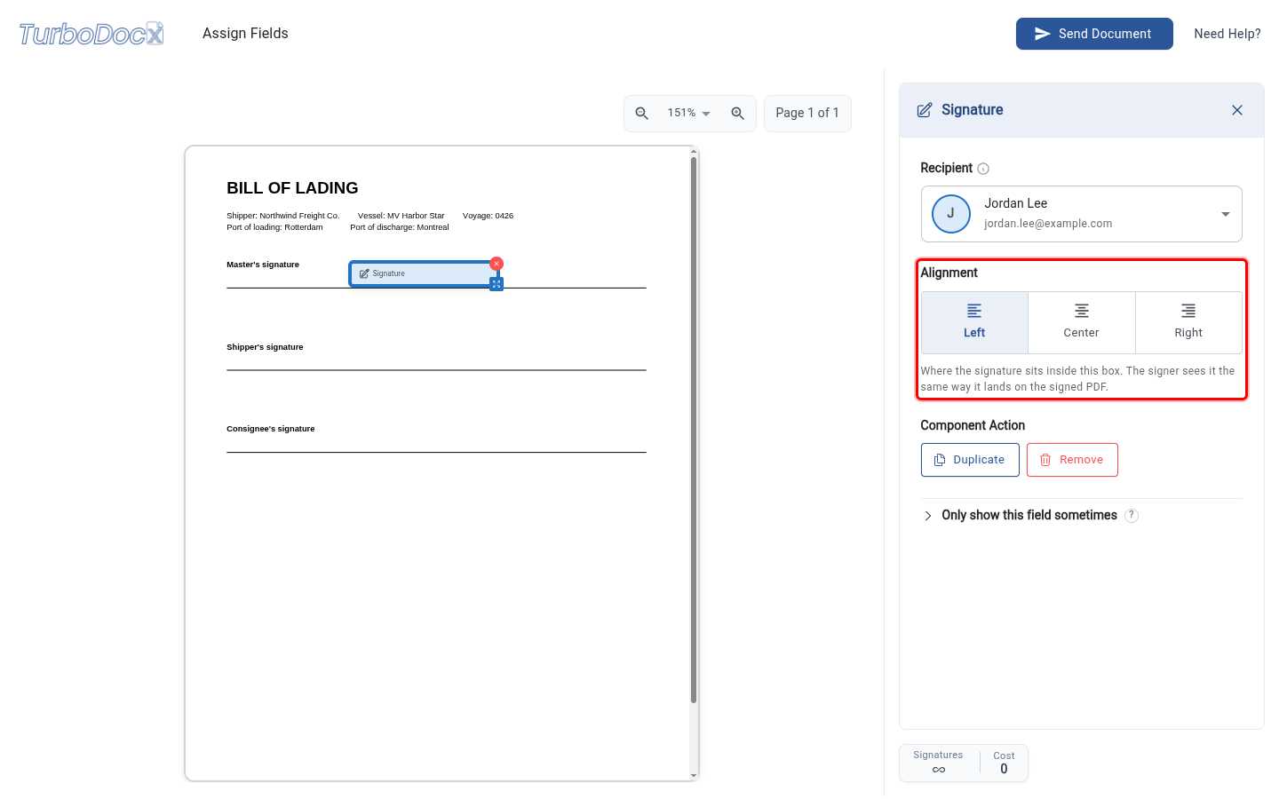Click the Signature panel edit icon
This screenshot has height=799, width=1279.
coord(925,110)
